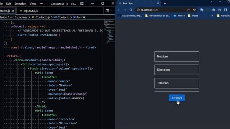The width and height of the screenshot is (230, 129).
Task: Click the Direccion input field
Action: 176,70
